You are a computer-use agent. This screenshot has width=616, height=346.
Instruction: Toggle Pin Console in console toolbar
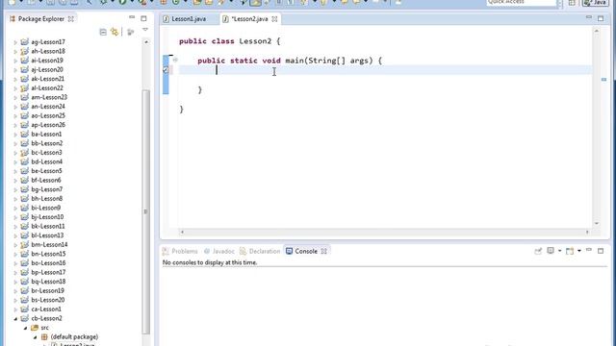(538, 251)
